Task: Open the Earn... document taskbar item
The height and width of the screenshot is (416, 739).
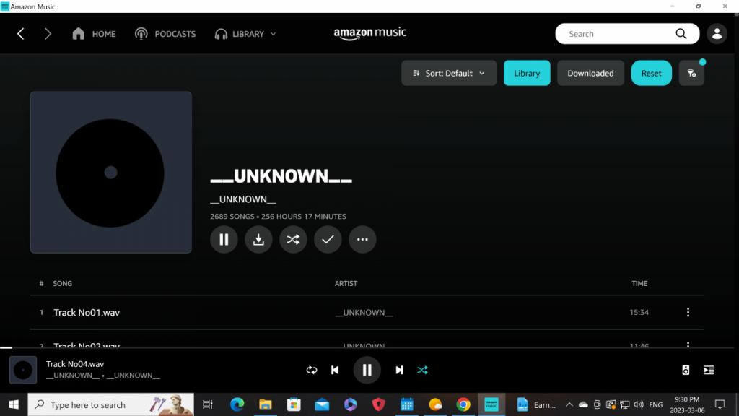Action: coord(535,404)
